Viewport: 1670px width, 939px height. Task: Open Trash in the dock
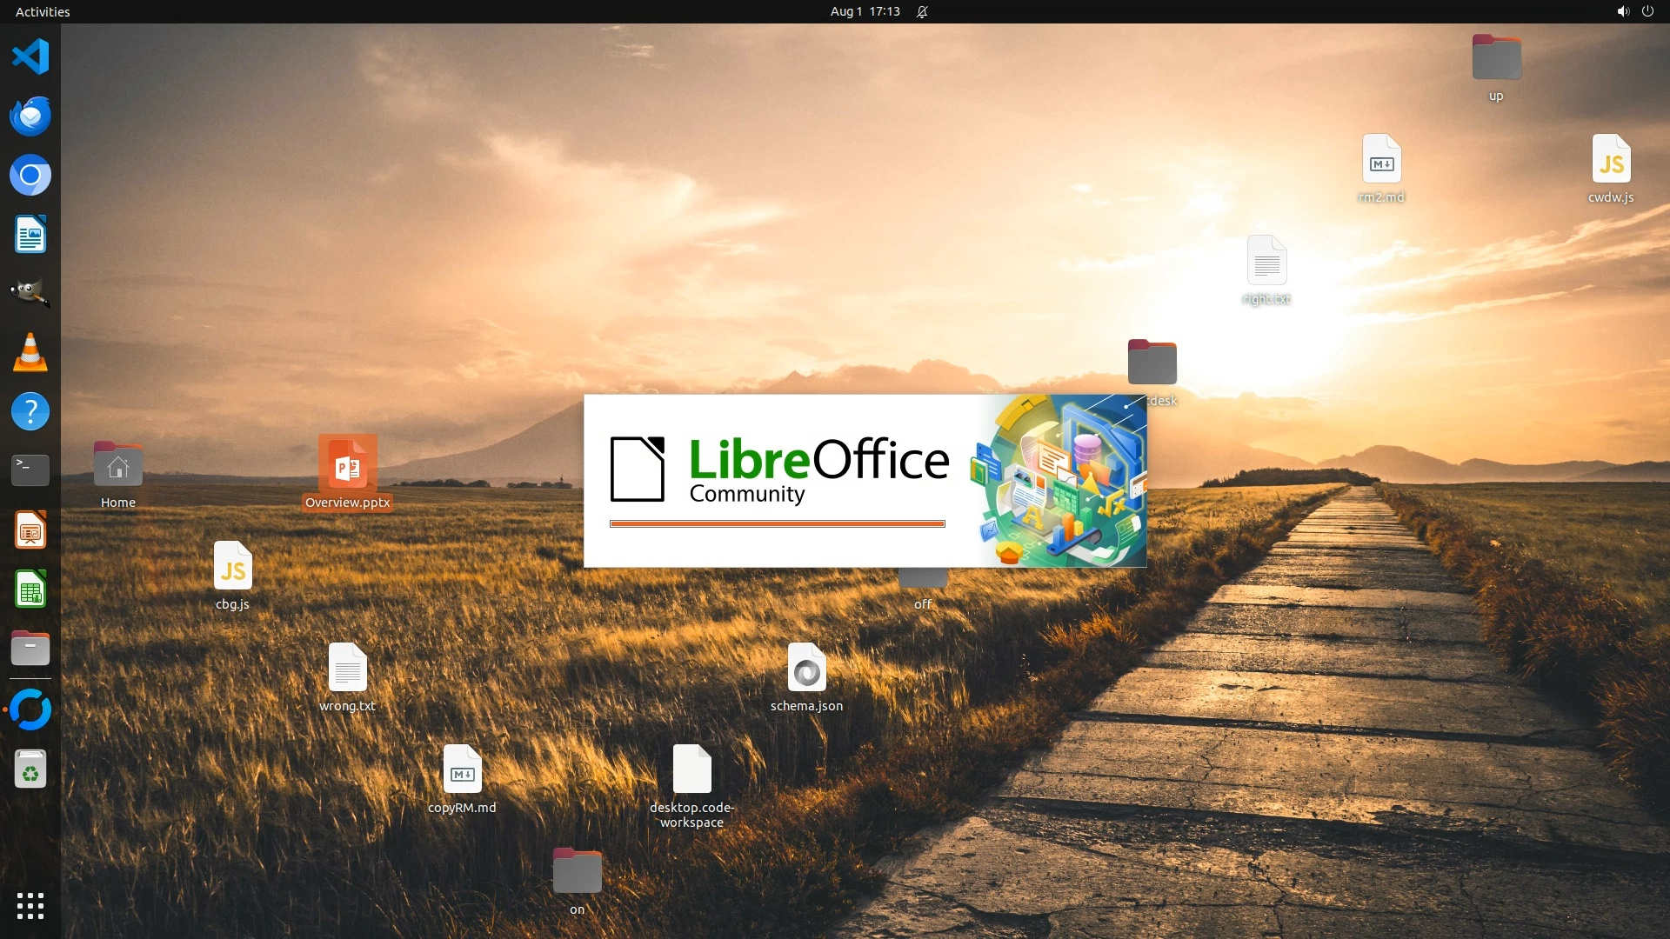click(30, 769)
